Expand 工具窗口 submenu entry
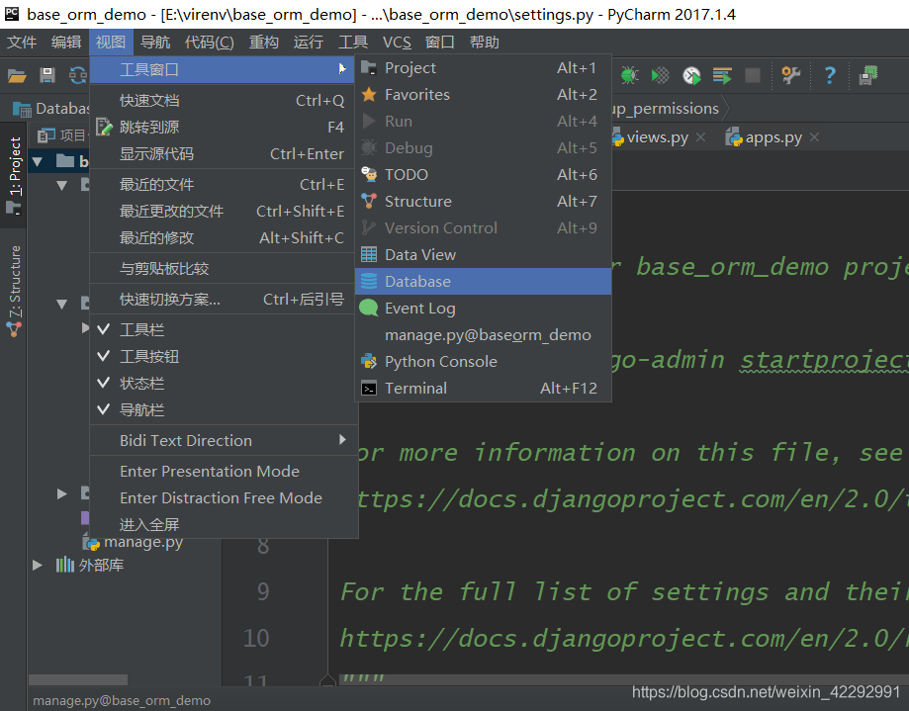This screenshot has height=711, width=909. (x=222, y=69)
